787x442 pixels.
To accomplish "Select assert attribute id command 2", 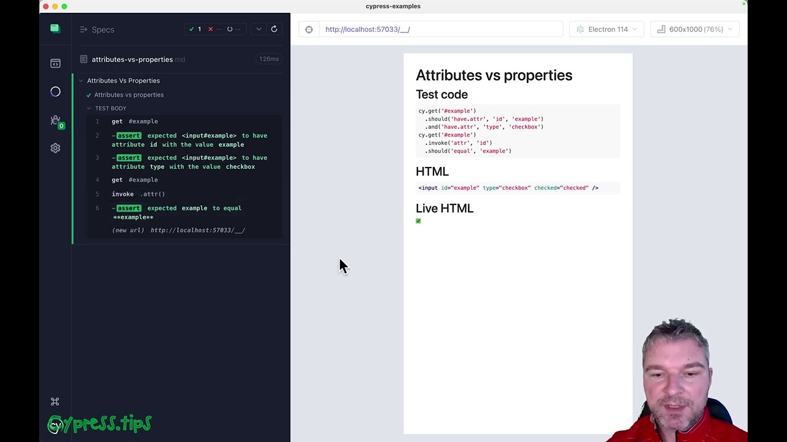I will point(183,140).
